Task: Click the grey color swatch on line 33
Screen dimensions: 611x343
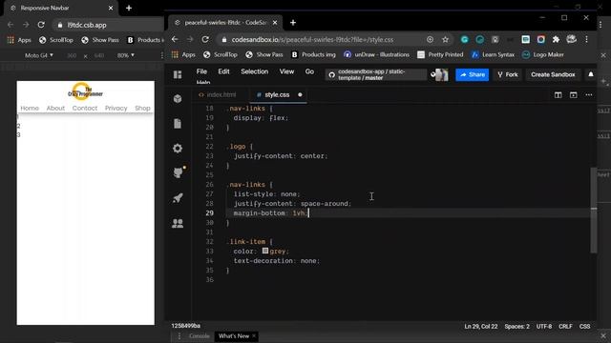Action: [265, 251]
